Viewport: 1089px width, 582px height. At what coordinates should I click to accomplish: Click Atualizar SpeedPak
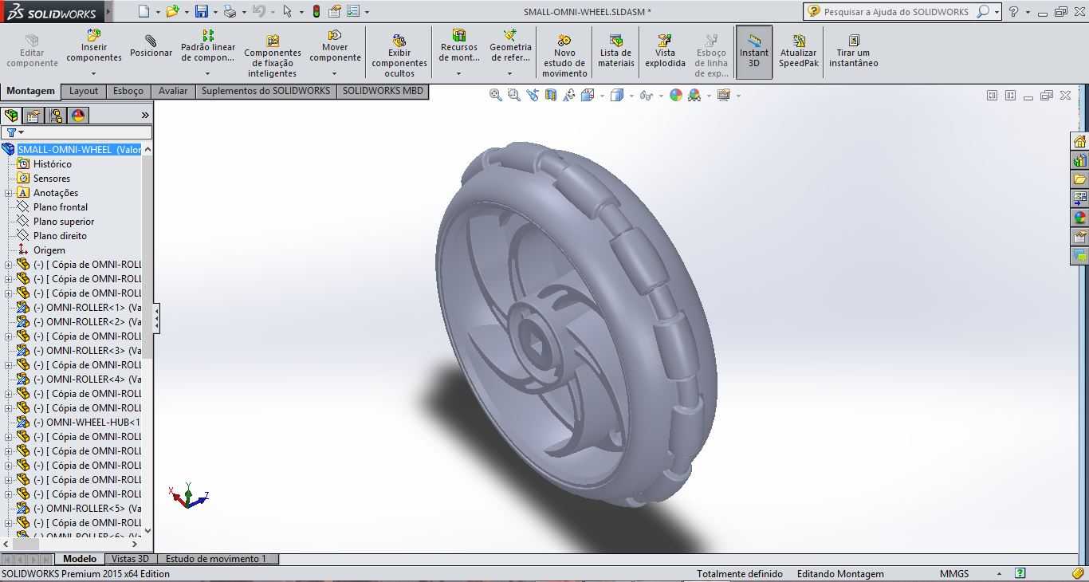pos(799,51)
